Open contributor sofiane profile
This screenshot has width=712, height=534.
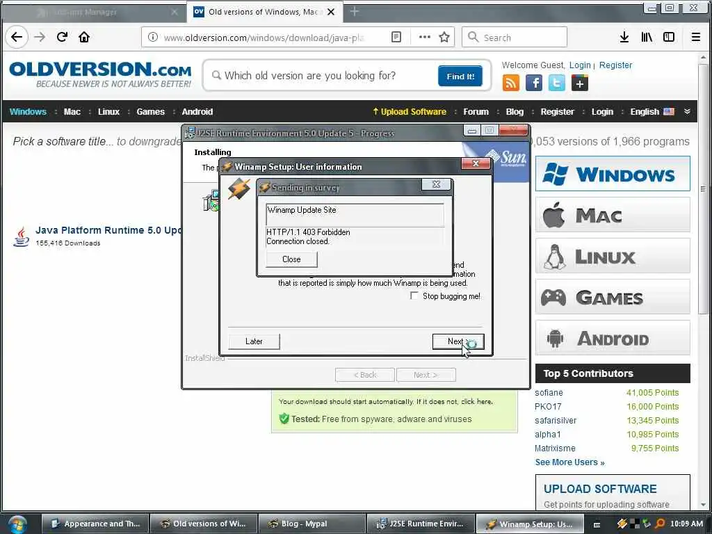549,393
